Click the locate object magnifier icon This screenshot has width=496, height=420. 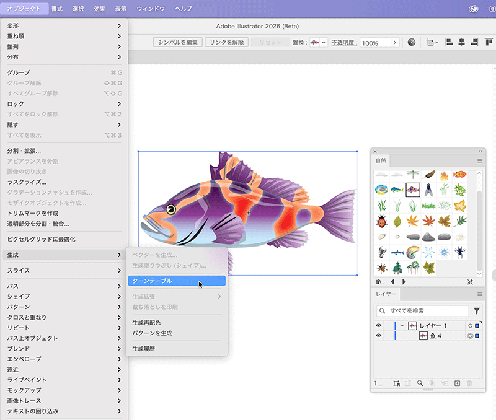(x=420, y=383)
